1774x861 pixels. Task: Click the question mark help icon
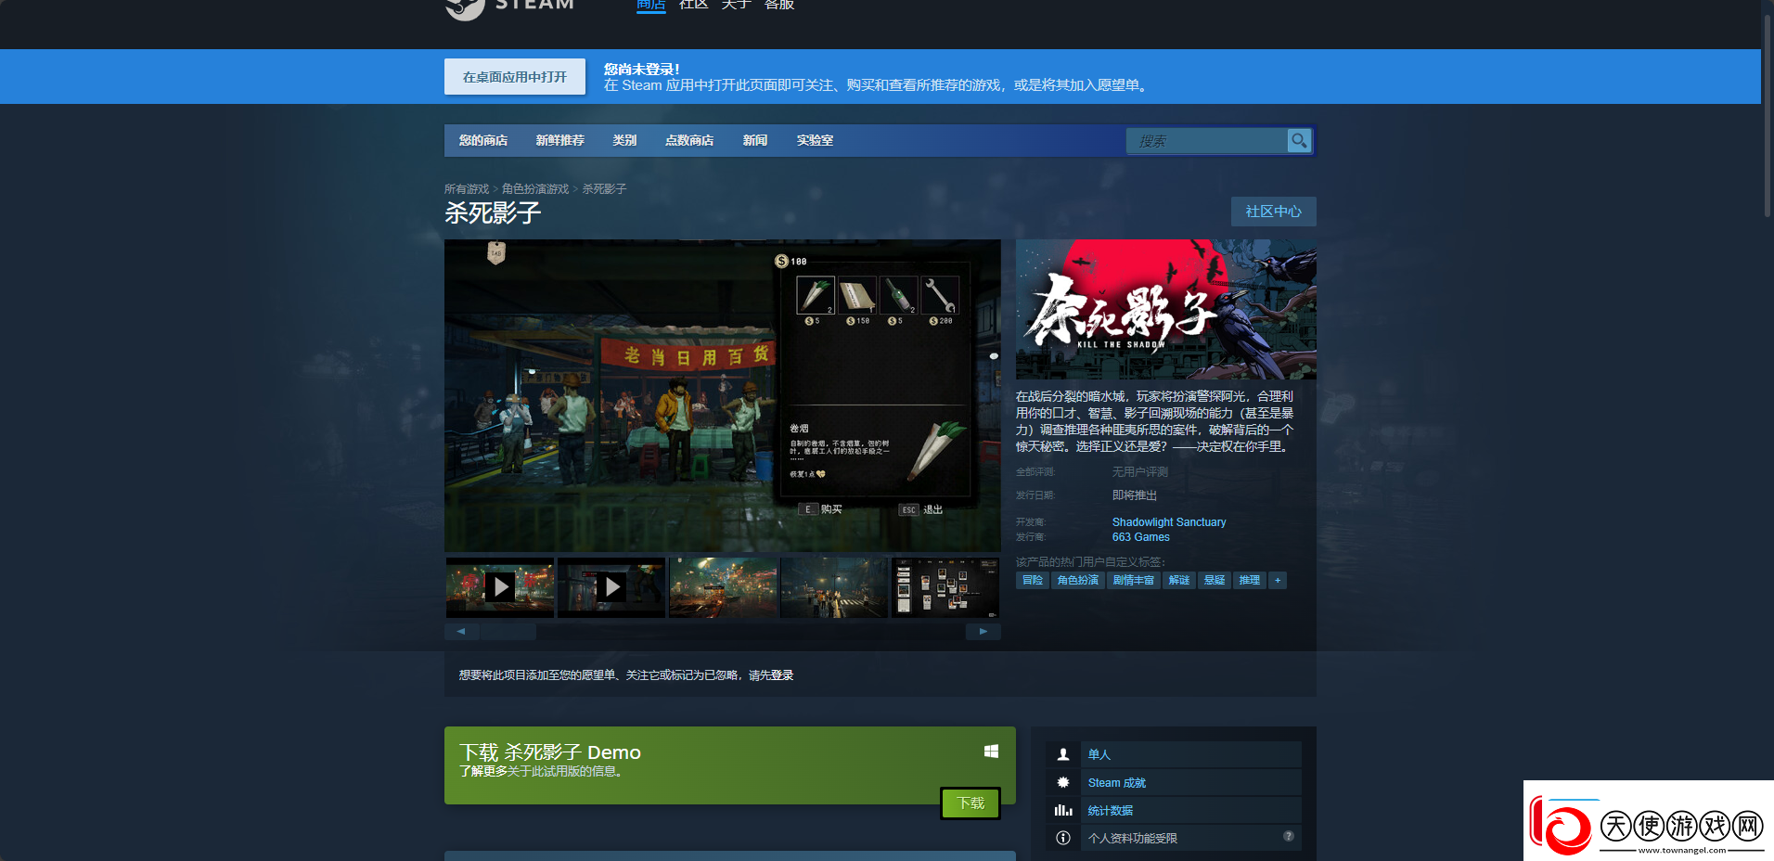pos(1289,836)
